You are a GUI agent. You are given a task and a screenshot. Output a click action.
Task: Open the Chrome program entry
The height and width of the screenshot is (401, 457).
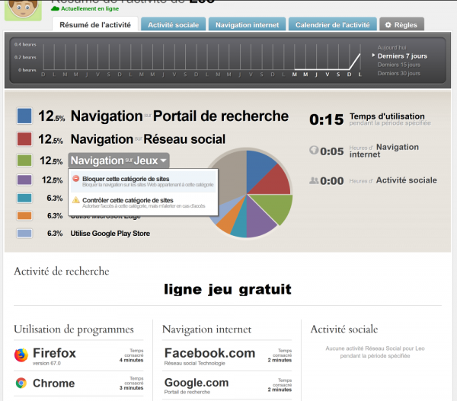tap(78, 383)
